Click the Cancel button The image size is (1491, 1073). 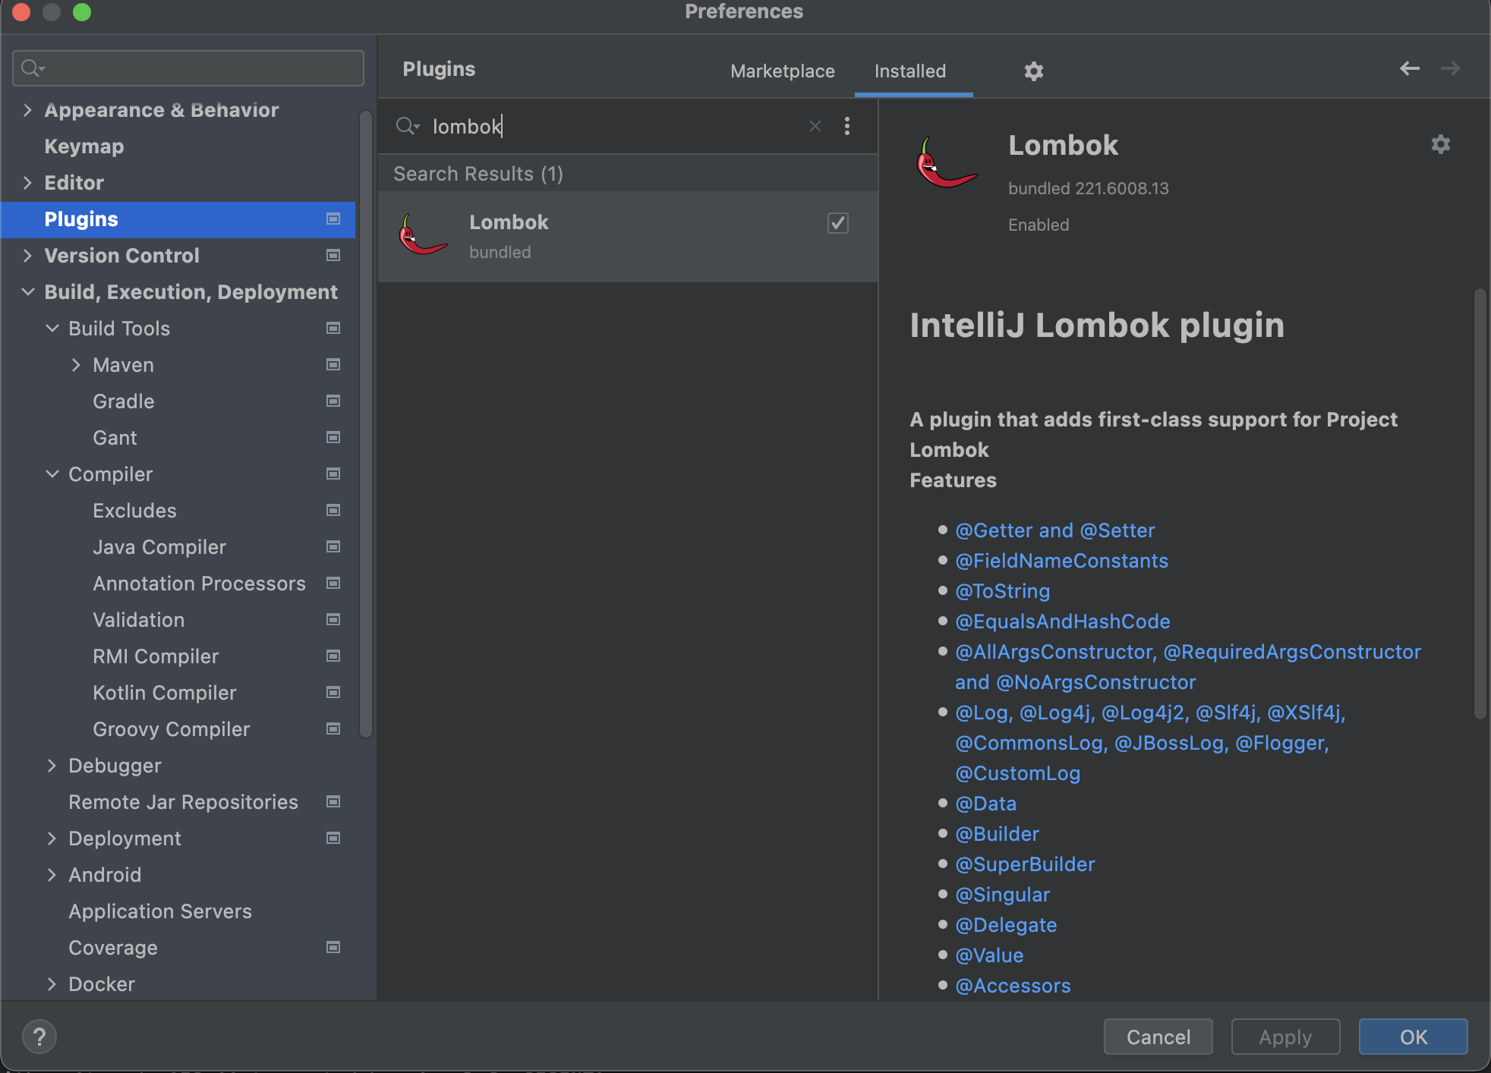[x=1158, y=1037]
